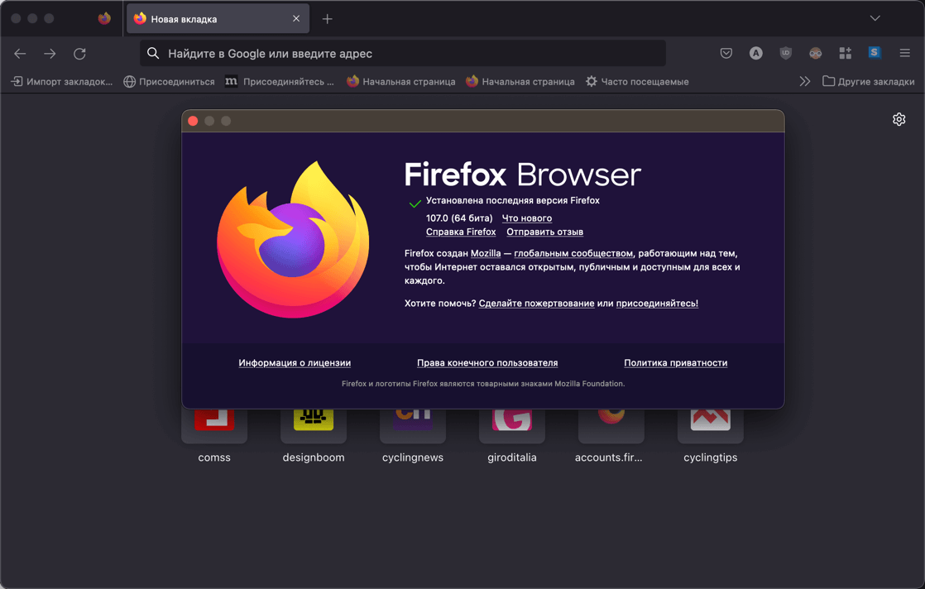This screenshot has width=925, height=589.
Task: Open 'Права конечного пользователя' link
Action: coord(487,362)
